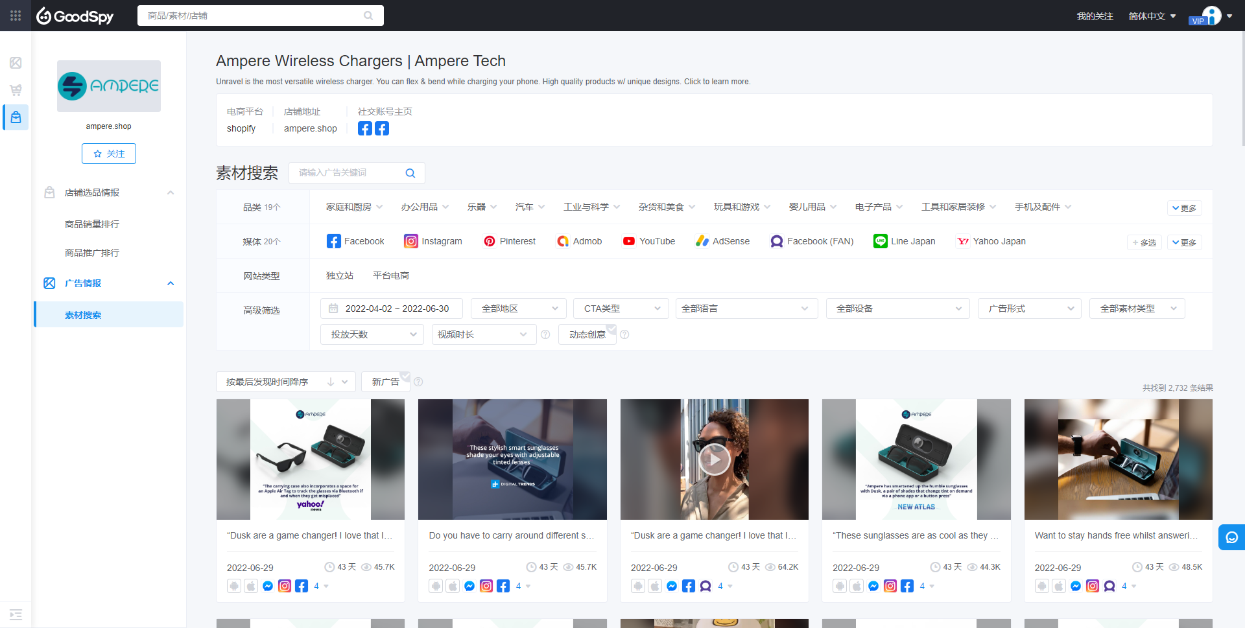
Task: Open the 广告形式 dropdown
Action: pos(1030,308)
